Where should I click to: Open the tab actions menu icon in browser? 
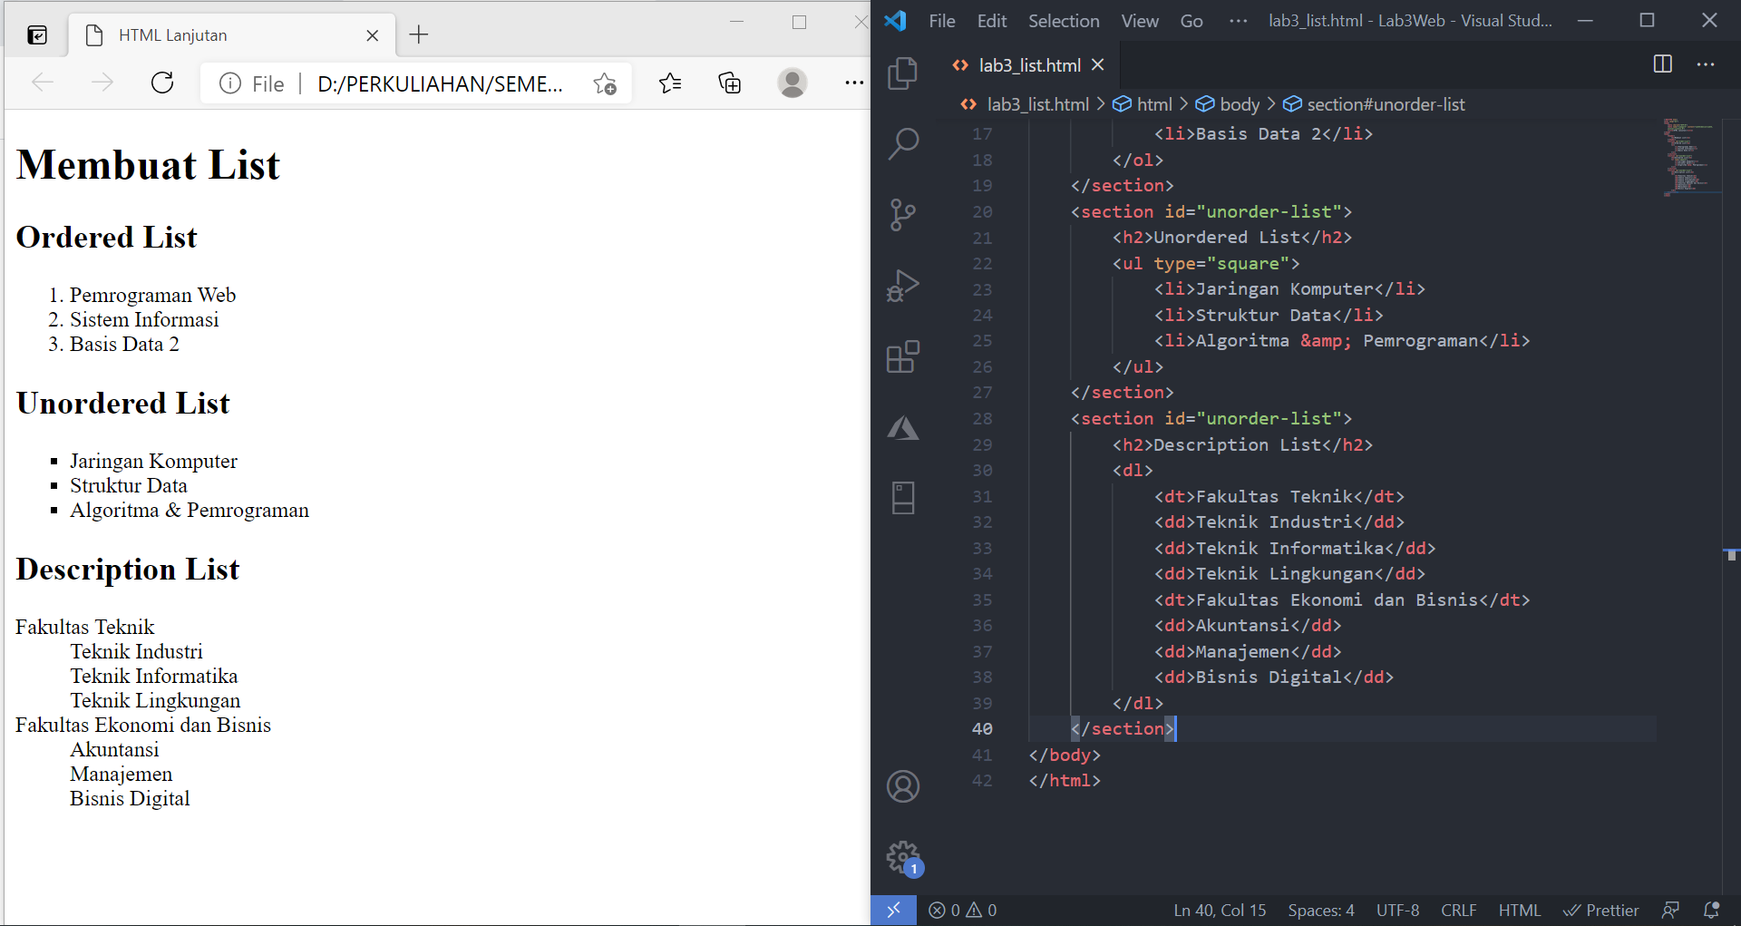37,35
